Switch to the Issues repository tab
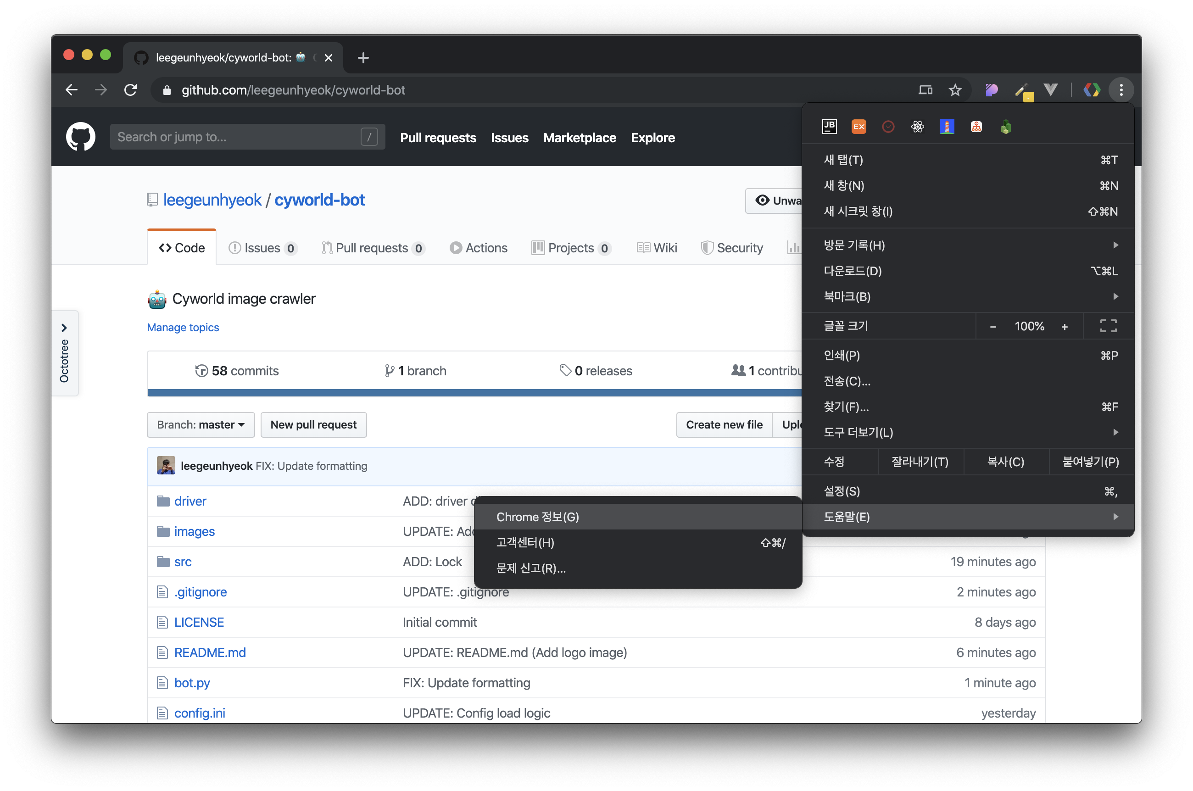This screenshot has width=1193, height=791. [263, 248]
